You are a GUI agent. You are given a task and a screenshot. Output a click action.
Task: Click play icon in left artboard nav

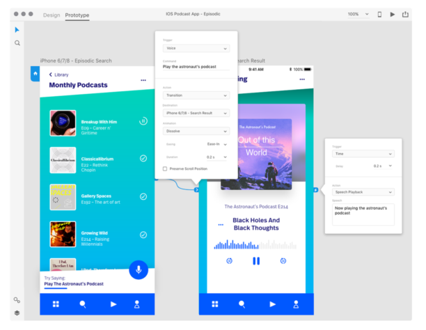point(113,304)
